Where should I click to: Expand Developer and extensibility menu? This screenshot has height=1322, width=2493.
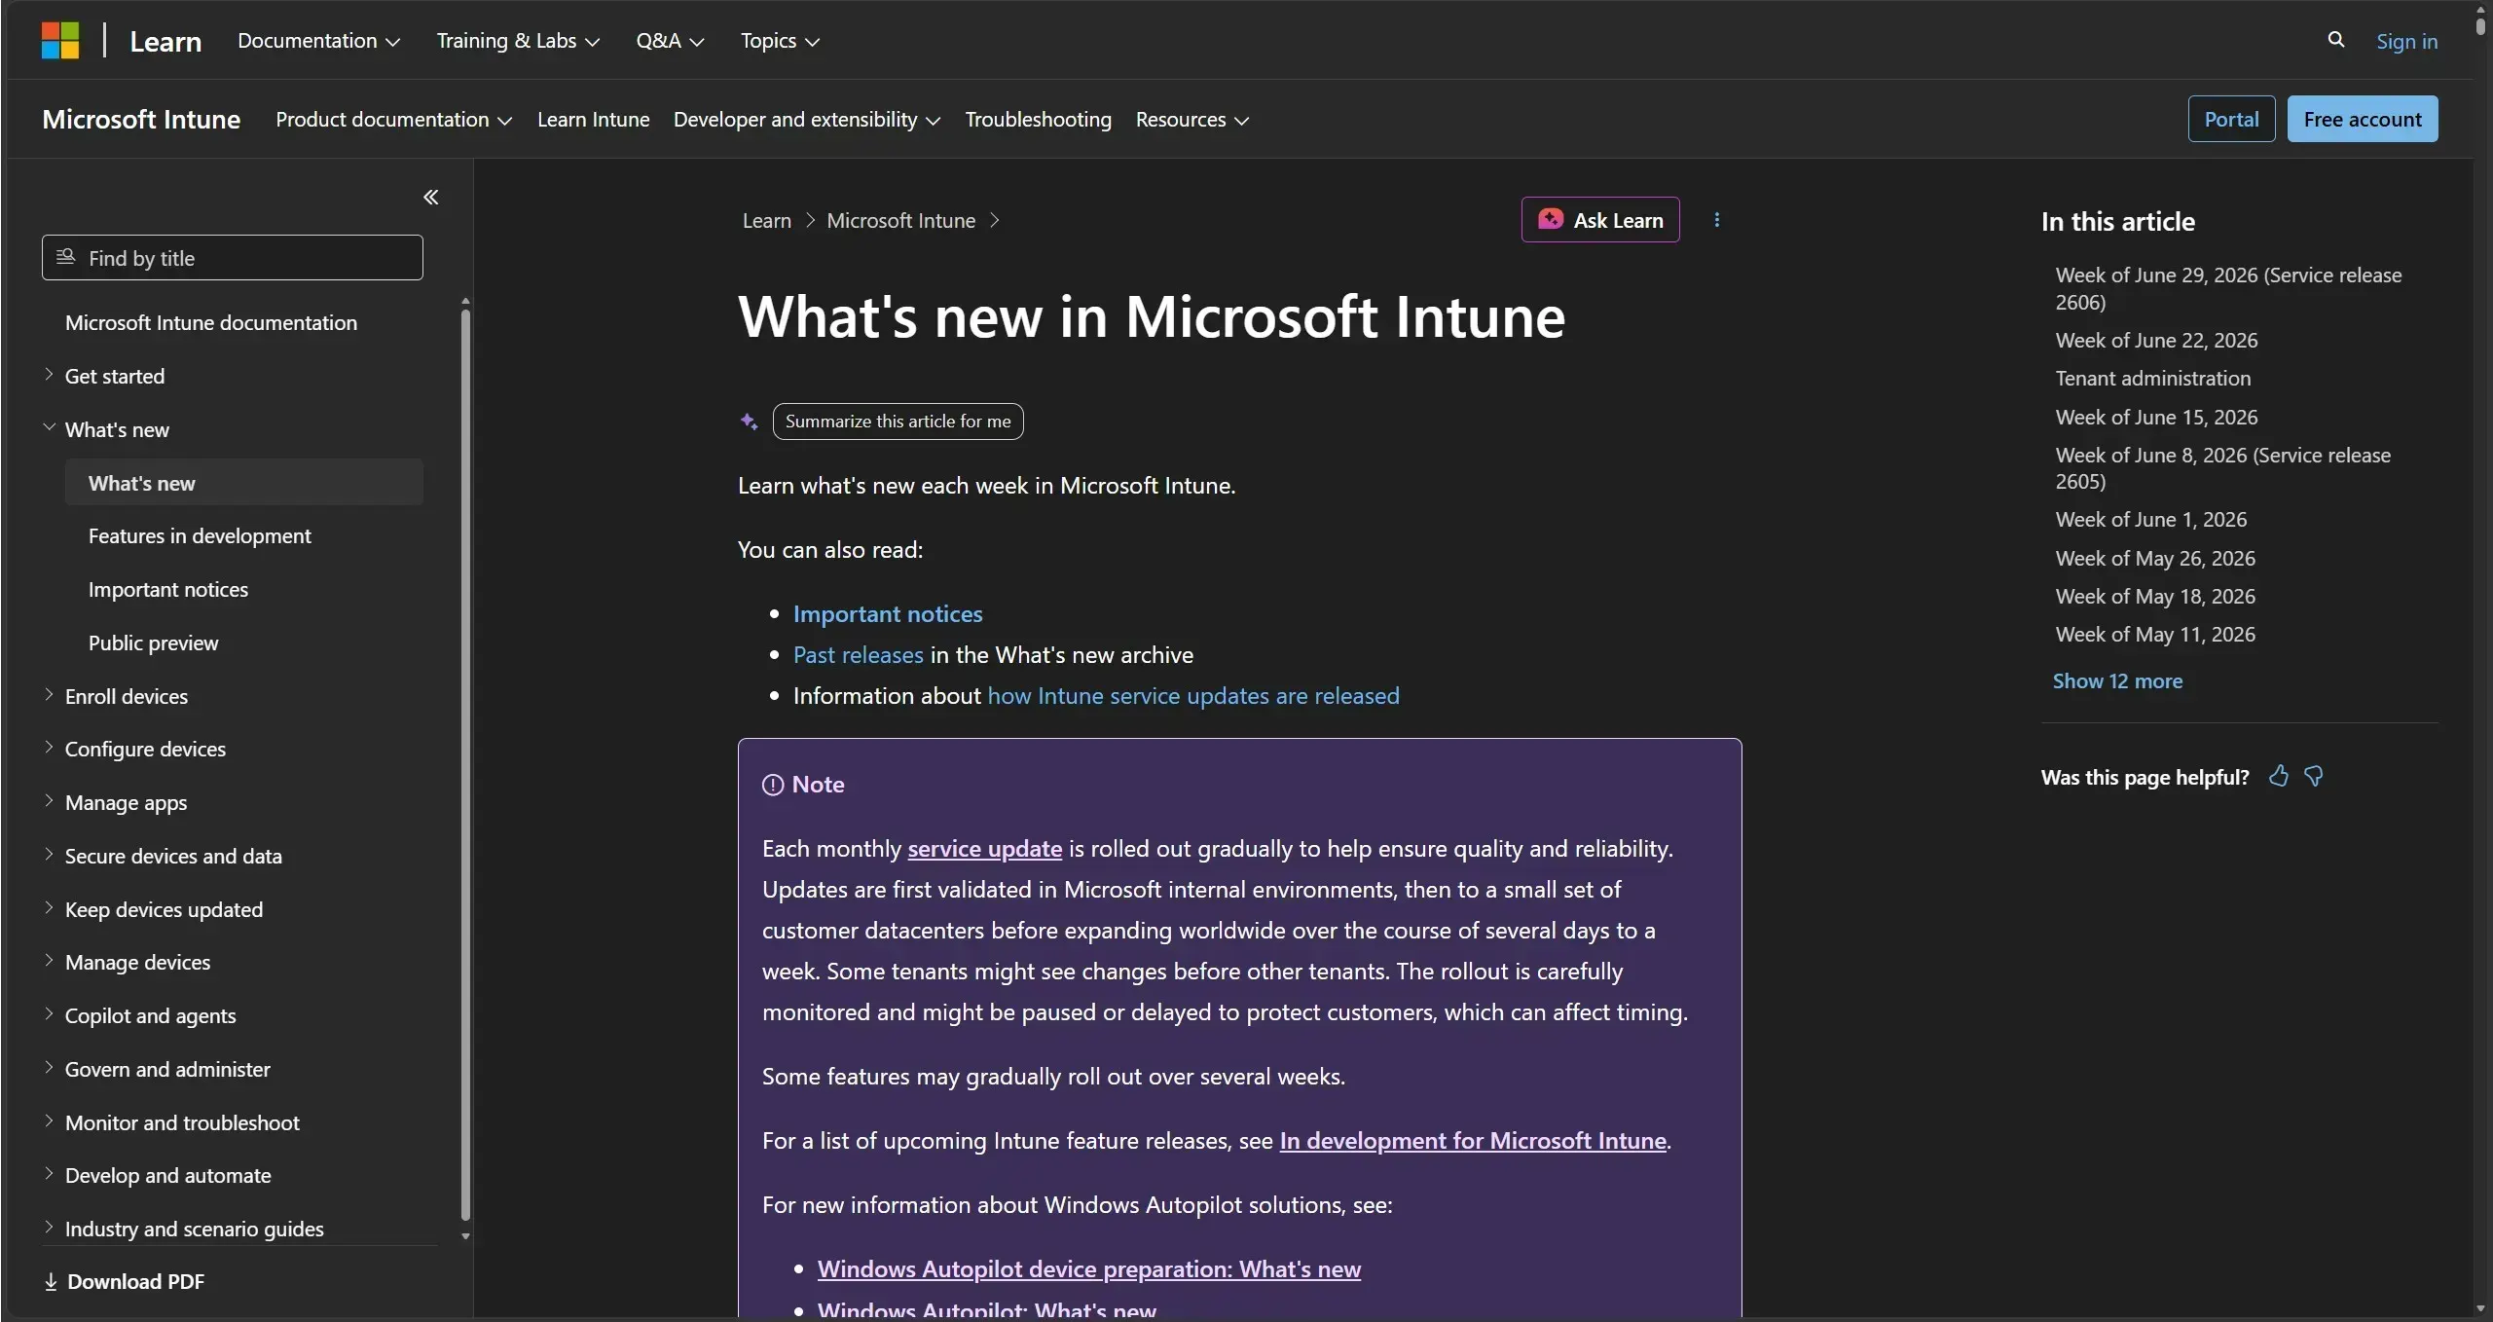point(807,120)
